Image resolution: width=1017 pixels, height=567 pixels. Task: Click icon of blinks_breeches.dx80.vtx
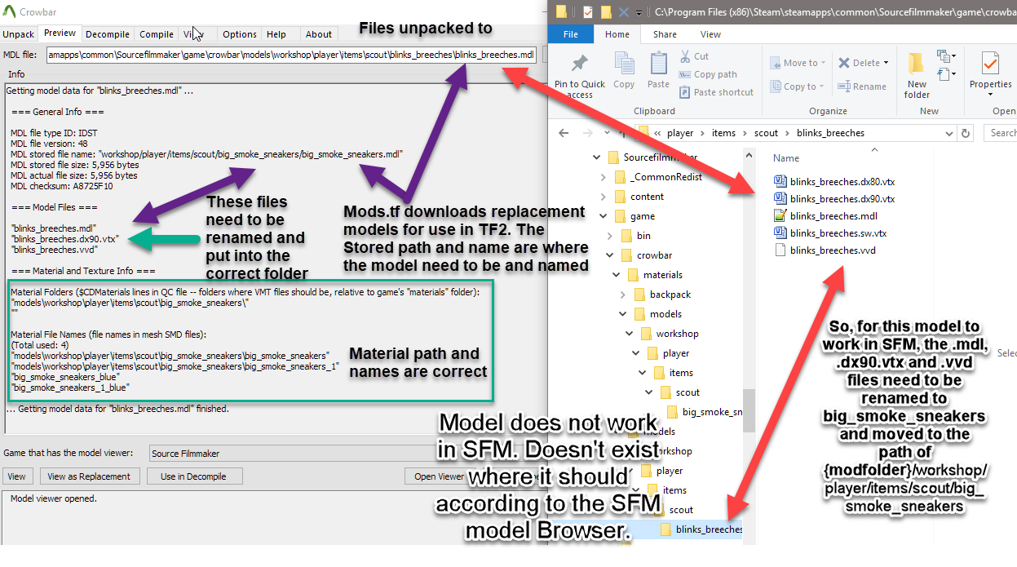tap(779, 181)
